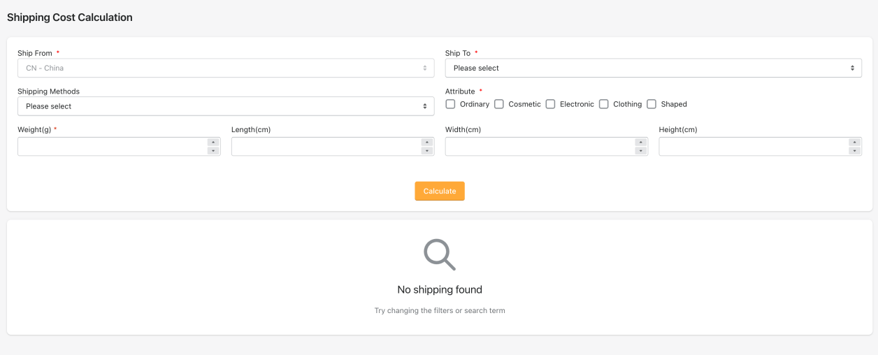The image size is (878, 355).
Task: Click the 'Length(cm)' field label
Action: [x=251, y=130]
